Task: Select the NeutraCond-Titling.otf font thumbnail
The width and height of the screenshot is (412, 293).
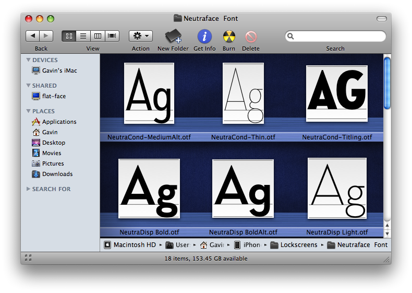Action: 337,93
